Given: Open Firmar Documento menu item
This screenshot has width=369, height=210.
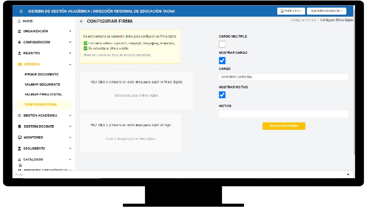Looking at the screenshot, I should 42,74.
